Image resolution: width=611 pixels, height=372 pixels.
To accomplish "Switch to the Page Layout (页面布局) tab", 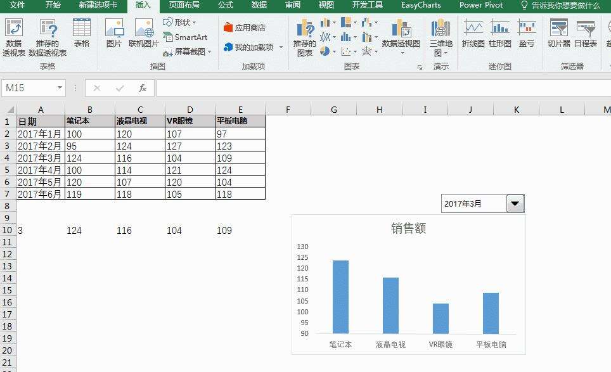I will (x=184, y=5).
